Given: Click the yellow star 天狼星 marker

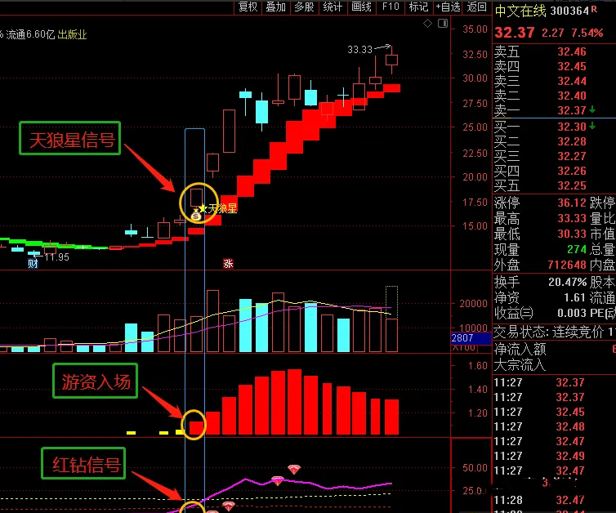Looking at the screenshot, I should pyautogui.click(x=203, y=208).
